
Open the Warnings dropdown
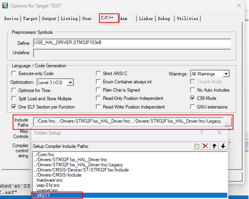point(226,74)
